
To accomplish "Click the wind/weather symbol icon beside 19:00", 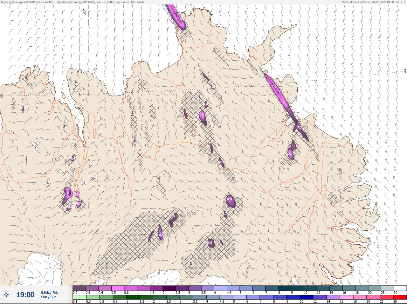I will [6, 295].
